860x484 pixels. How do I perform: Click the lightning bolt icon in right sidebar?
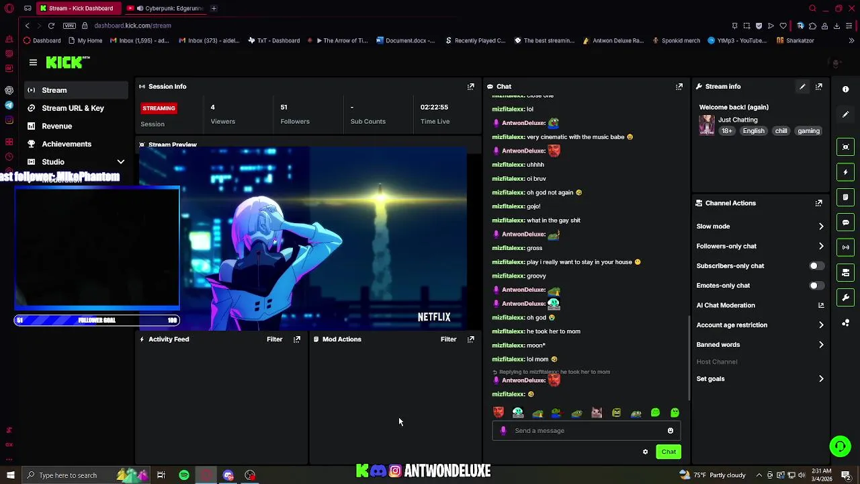pyautogui.click(x=846, y=172)
